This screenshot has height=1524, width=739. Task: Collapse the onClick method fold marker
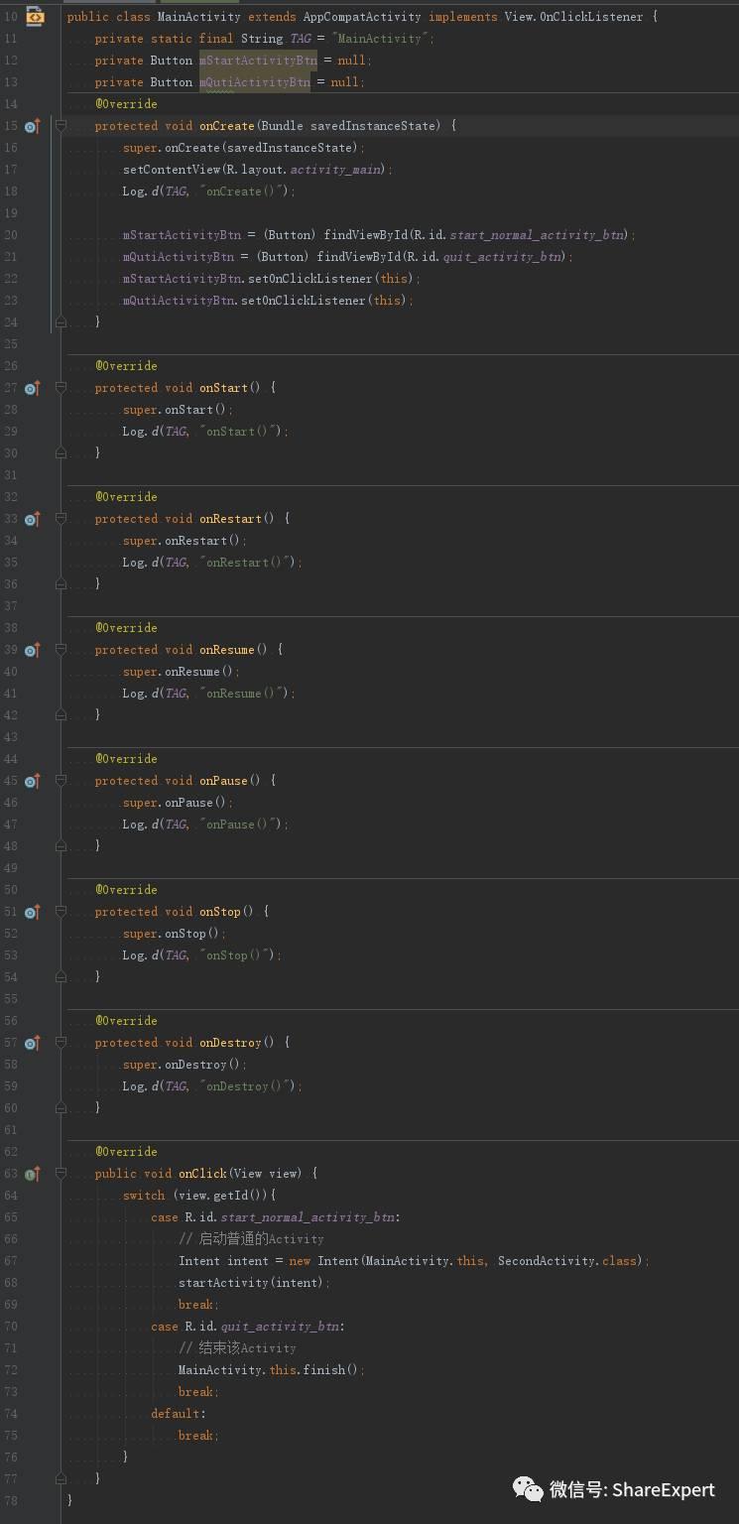point(61,1174)
